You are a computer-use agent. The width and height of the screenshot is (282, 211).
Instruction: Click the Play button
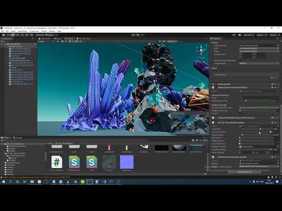[133, 35]
